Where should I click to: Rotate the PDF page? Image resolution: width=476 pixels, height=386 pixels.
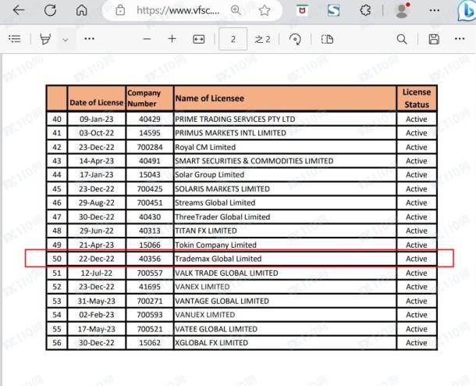pos(295,39)
